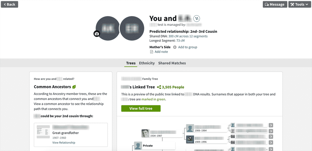Image resolution: width=312 pixels, height=151 pixels.
Task: Click the question mark portrait for 1909–1996
Action: pos(190,139)
